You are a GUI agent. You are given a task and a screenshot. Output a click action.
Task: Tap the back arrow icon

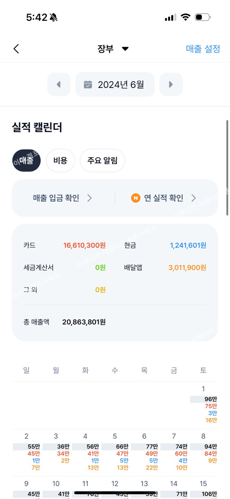16,49
